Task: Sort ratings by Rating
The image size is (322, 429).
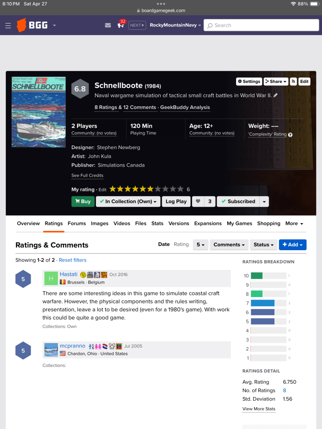Action: pos(181,244)
